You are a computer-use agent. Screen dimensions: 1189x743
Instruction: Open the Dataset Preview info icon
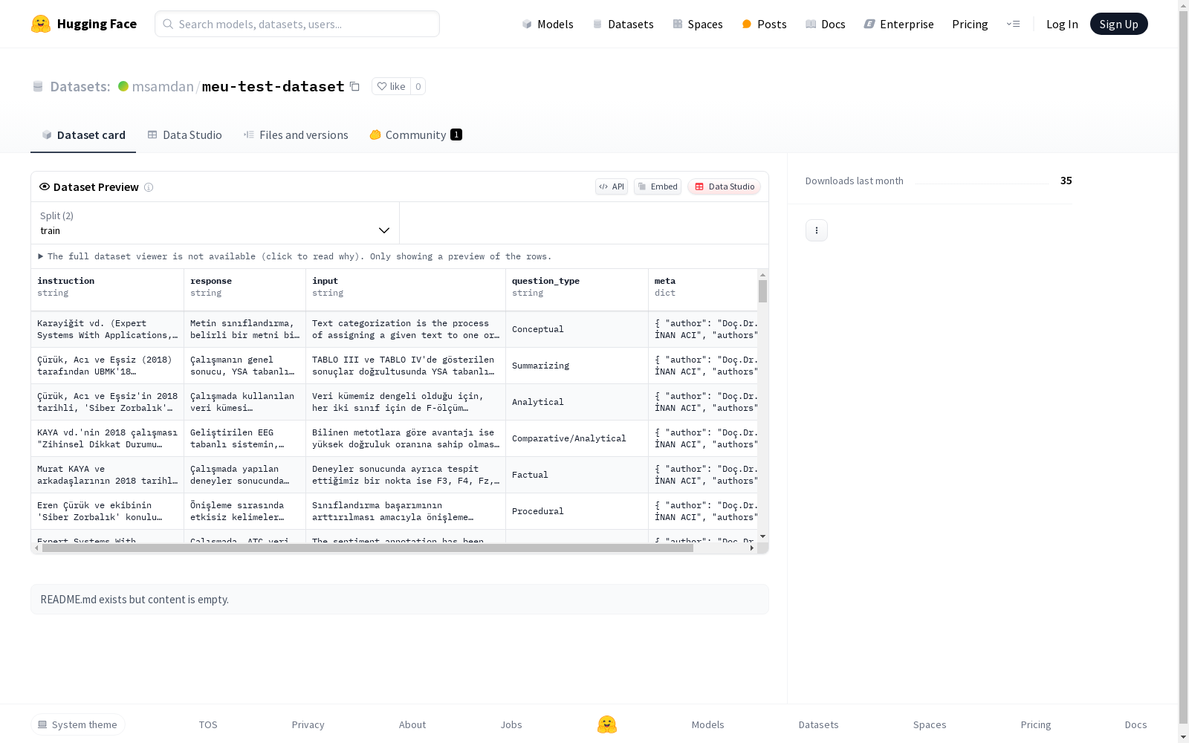click(x=149, y=187)
